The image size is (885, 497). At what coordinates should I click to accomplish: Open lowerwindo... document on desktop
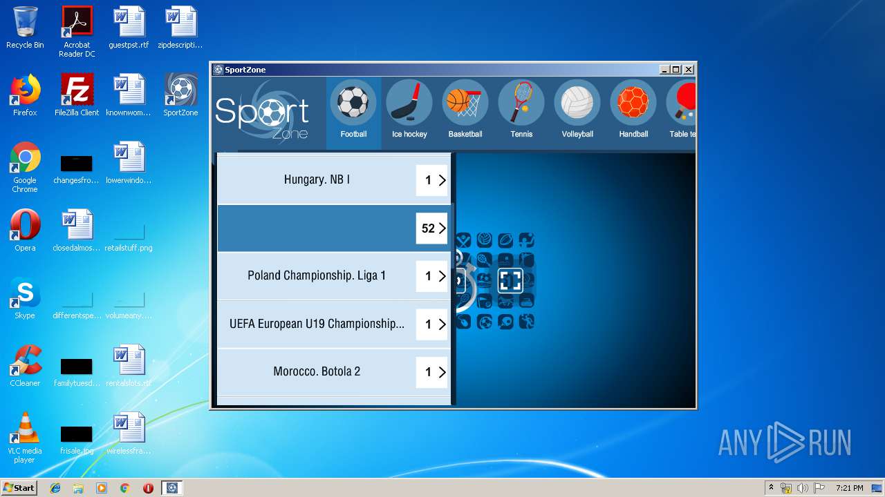click(x=129, y=163)
